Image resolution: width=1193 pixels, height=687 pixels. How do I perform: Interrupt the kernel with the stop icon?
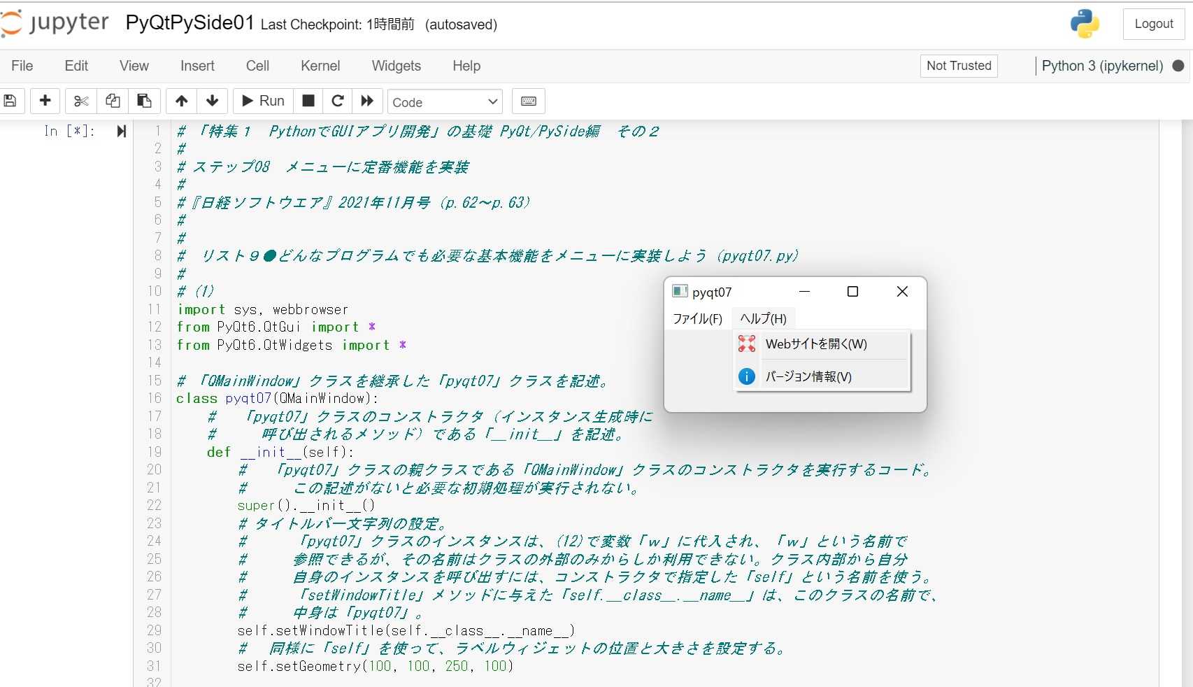click(x=307, y=101)
